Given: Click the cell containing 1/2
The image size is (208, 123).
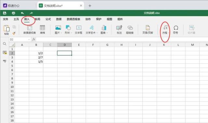Looking at the screenshot, I should click(x=36, y=53).
